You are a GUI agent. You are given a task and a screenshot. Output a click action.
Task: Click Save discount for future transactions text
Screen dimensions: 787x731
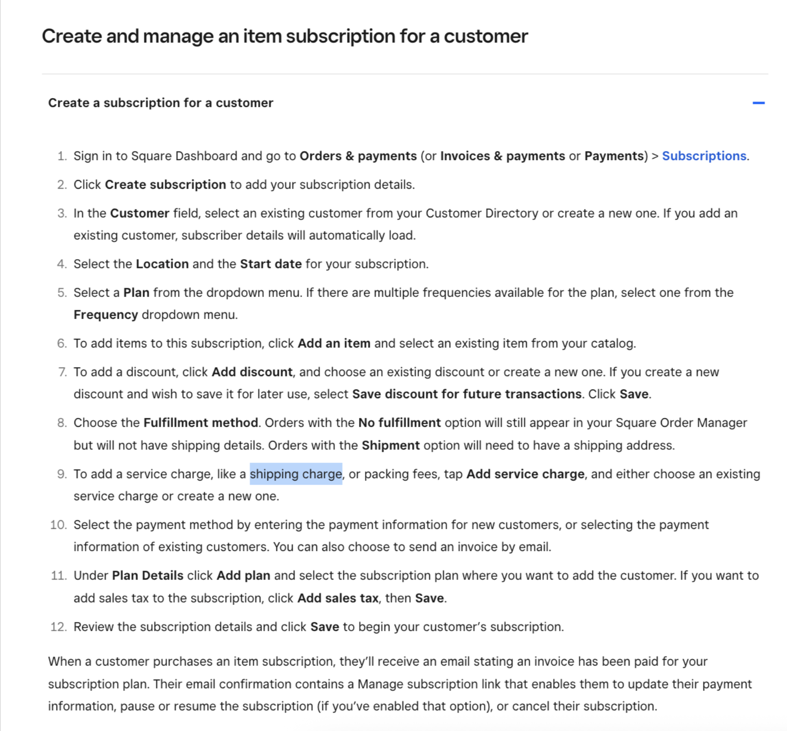[x=465, y=394]
